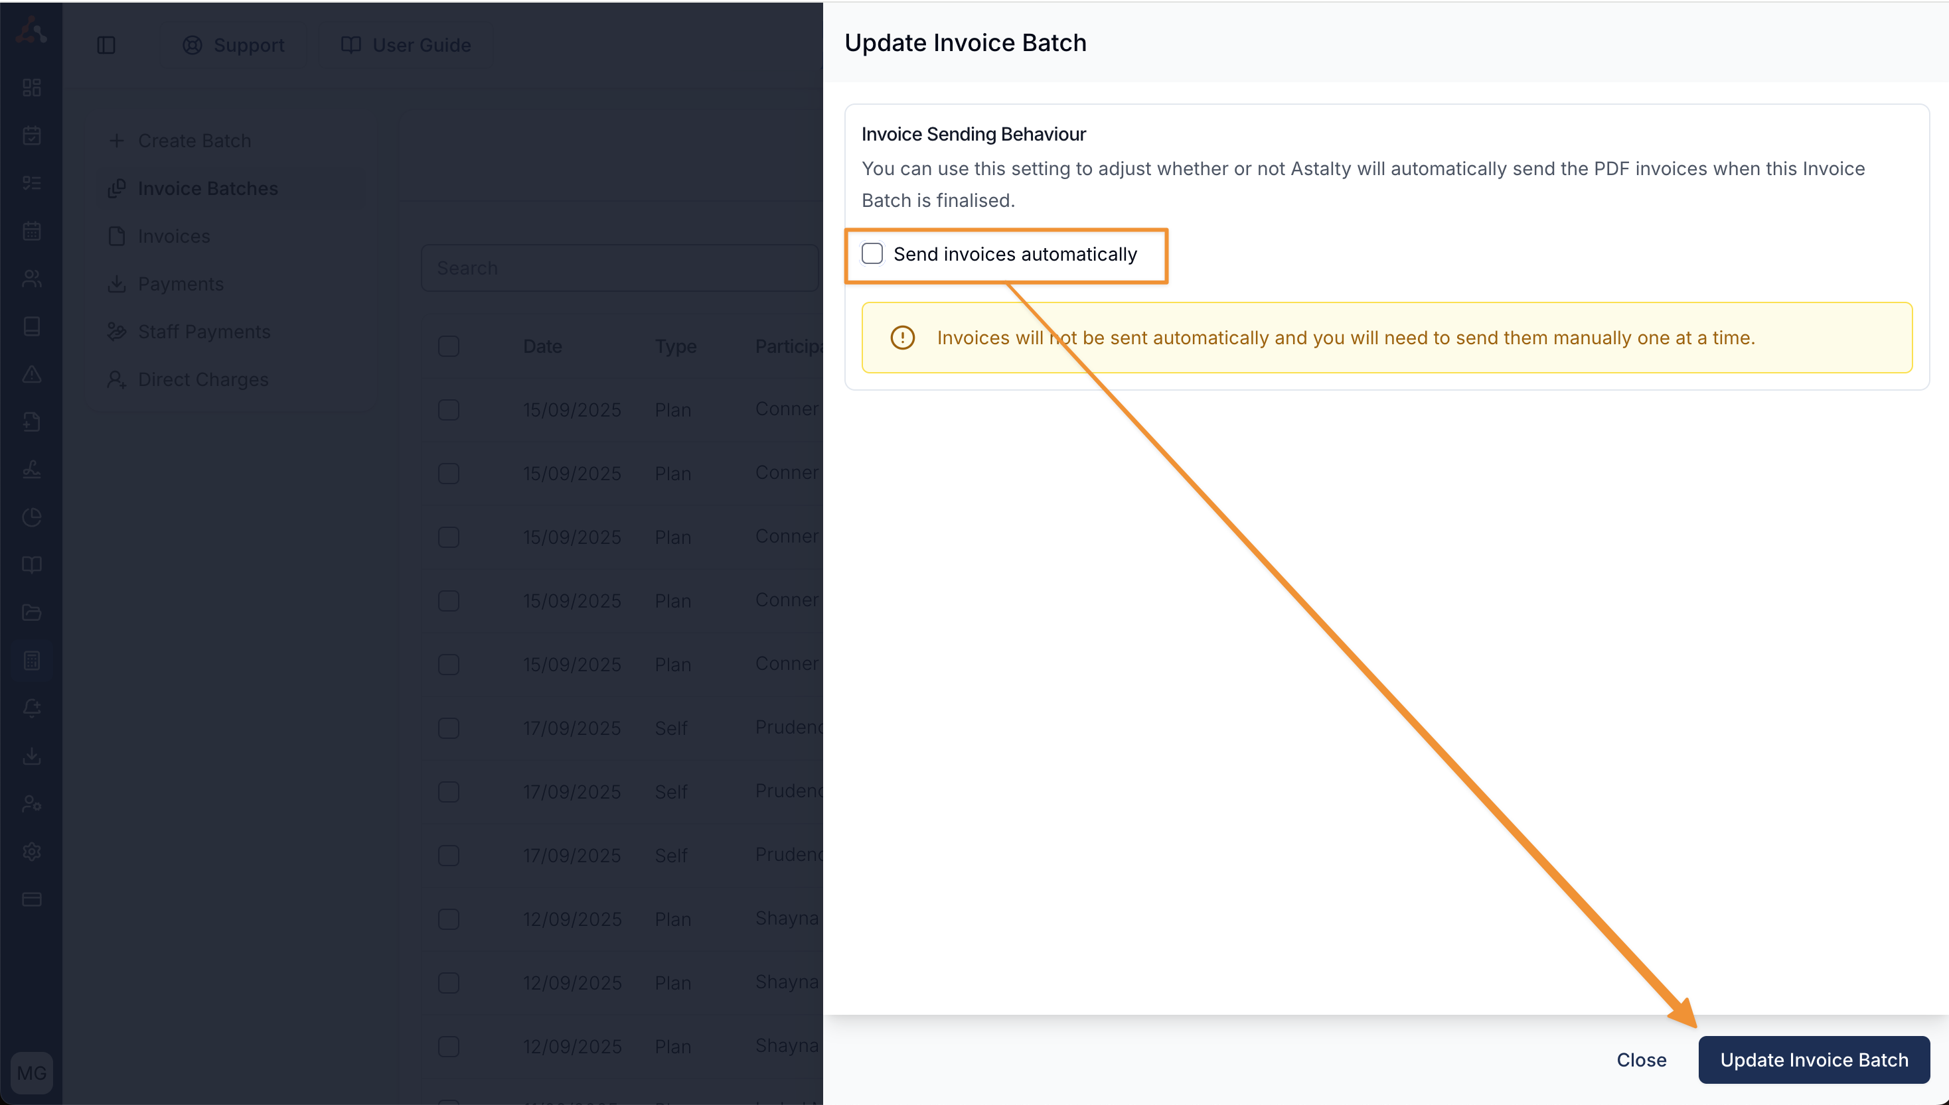Click the Direct Charges person icon
The width and height of the screenshot is (1949, 1105).
[117, 379]
